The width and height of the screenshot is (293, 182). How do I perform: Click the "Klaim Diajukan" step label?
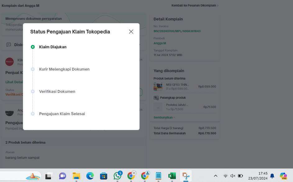(x=53, y=47)
